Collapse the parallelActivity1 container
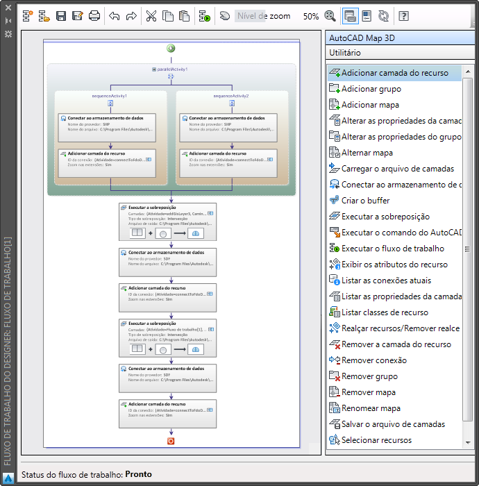Viewport: 479px width, 486px height. tap(154, 69)
